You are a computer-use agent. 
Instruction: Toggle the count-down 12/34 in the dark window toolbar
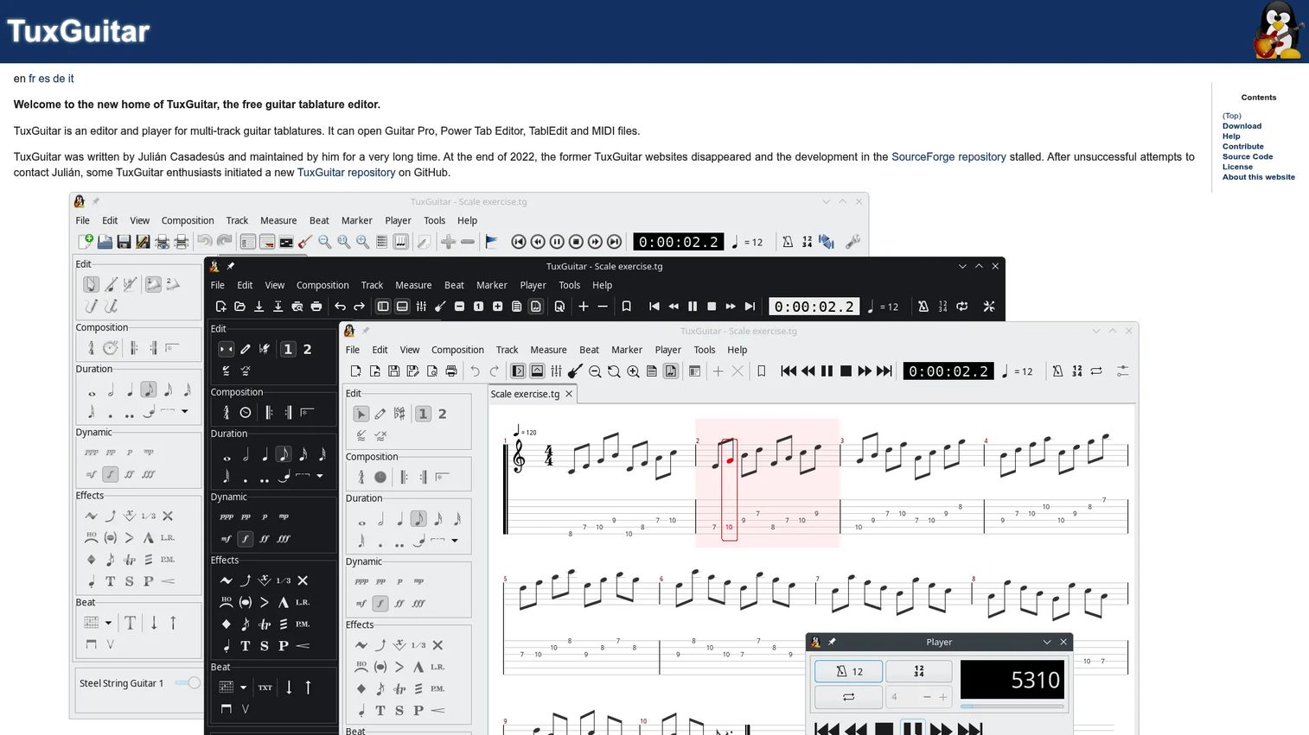[942, 307]
